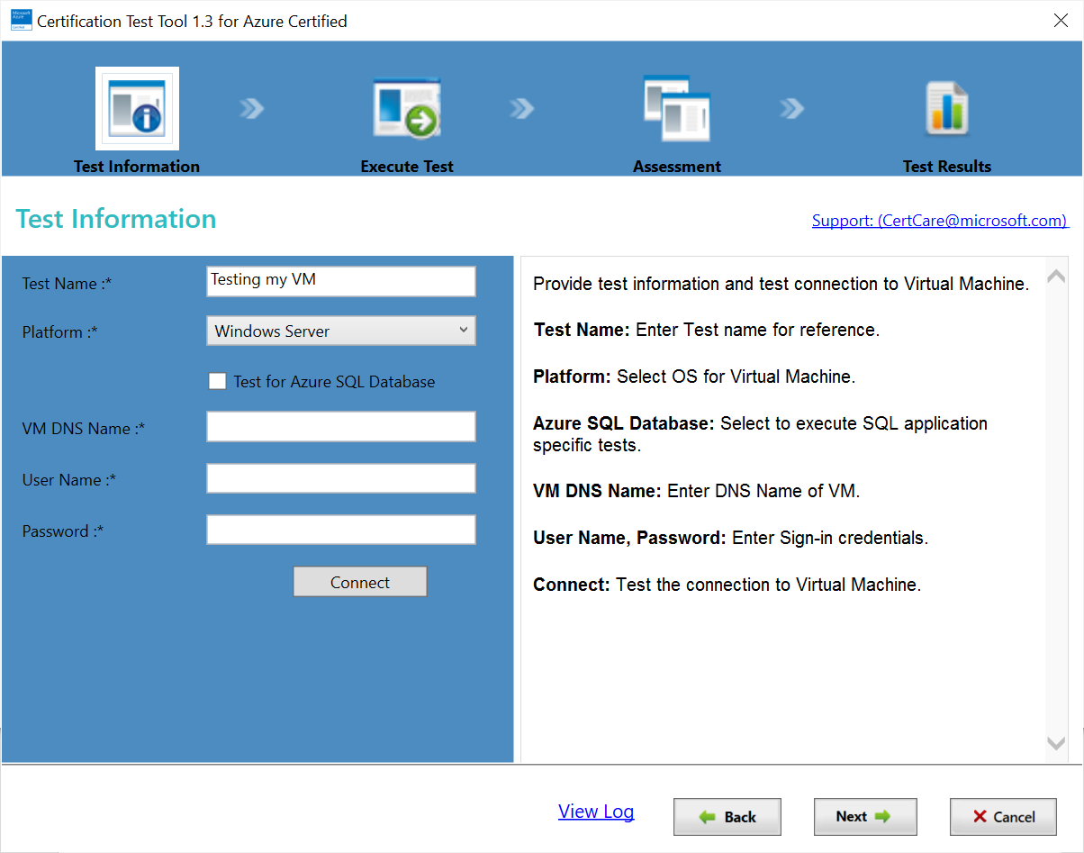Click the Test Information step label
Viewport: 1084px width, 853px height.
coord(137,167)
